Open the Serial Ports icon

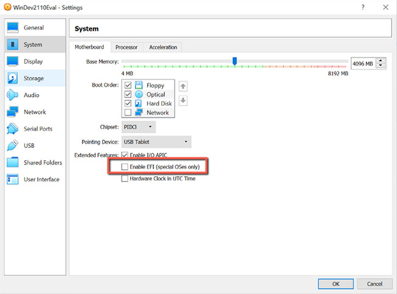[12, 129]
